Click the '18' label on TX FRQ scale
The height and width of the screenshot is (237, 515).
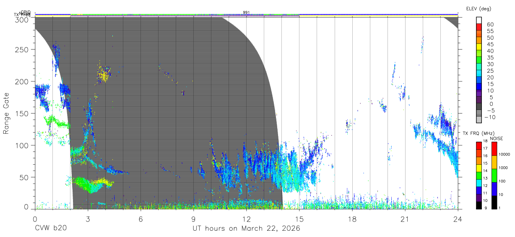point(484,142)
